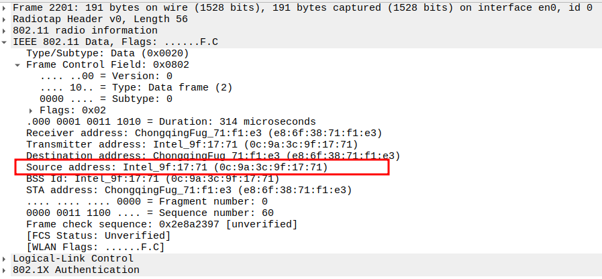Expand the Frame 2201 tree row
The image size is (602, 279).
(x=5, y=8)
